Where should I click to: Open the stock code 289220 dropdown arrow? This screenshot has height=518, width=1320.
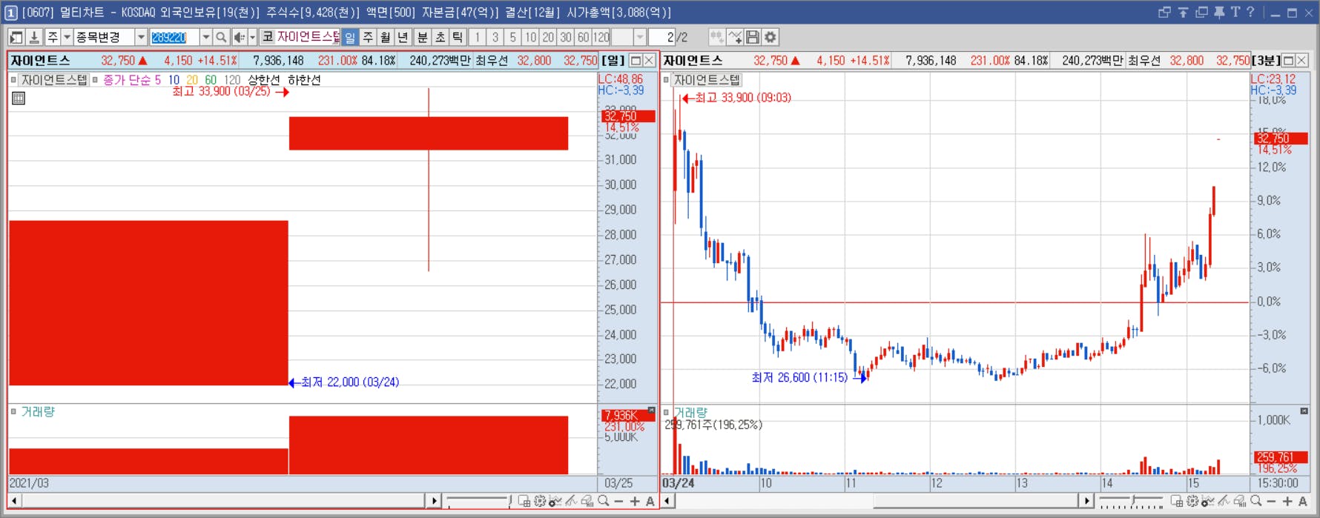tap(205, 37)
